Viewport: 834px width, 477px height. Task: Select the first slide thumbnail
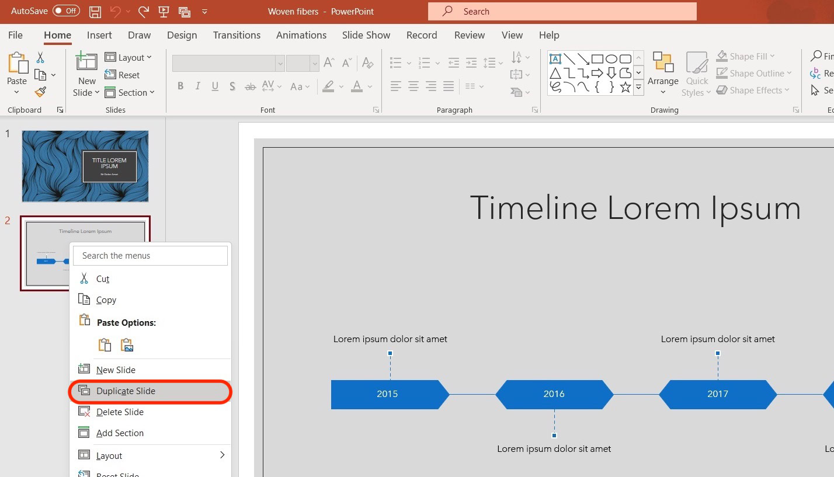(85, 166)
